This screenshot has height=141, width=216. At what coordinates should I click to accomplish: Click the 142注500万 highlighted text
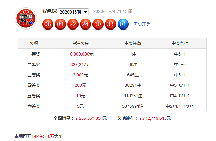[43, 136]
